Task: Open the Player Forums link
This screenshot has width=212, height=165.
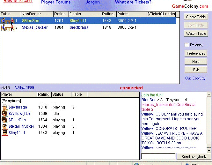Action: [56, 2]
